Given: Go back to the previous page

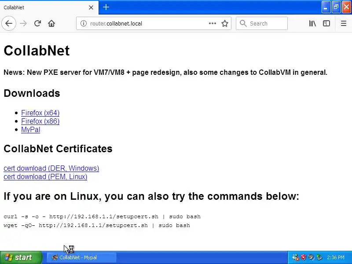Looking at the screenshot, I should click(x=9, y=23).
